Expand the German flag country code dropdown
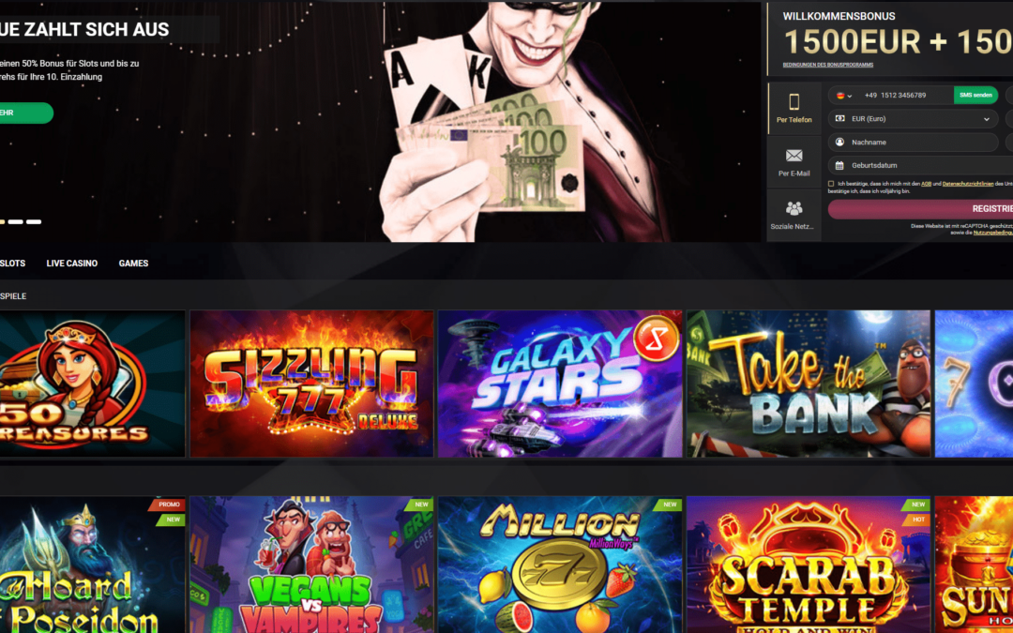The width and height of the screenshot is (1013, 633). tap(844, 96)
